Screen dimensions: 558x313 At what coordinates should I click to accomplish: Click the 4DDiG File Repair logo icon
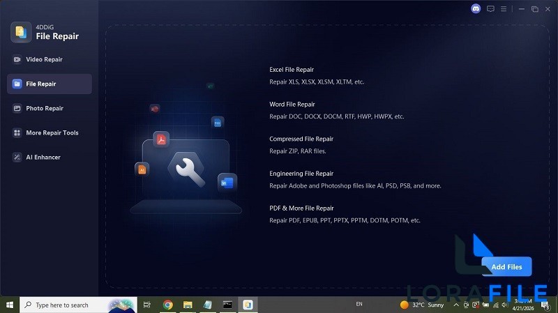(x=21, y=32)
